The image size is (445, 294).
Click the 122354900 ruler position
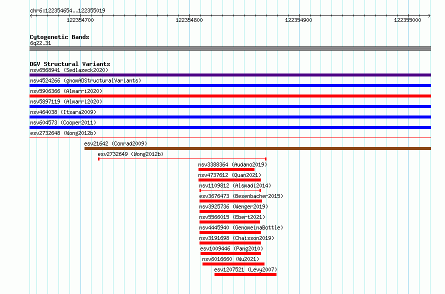pos(298,20)
